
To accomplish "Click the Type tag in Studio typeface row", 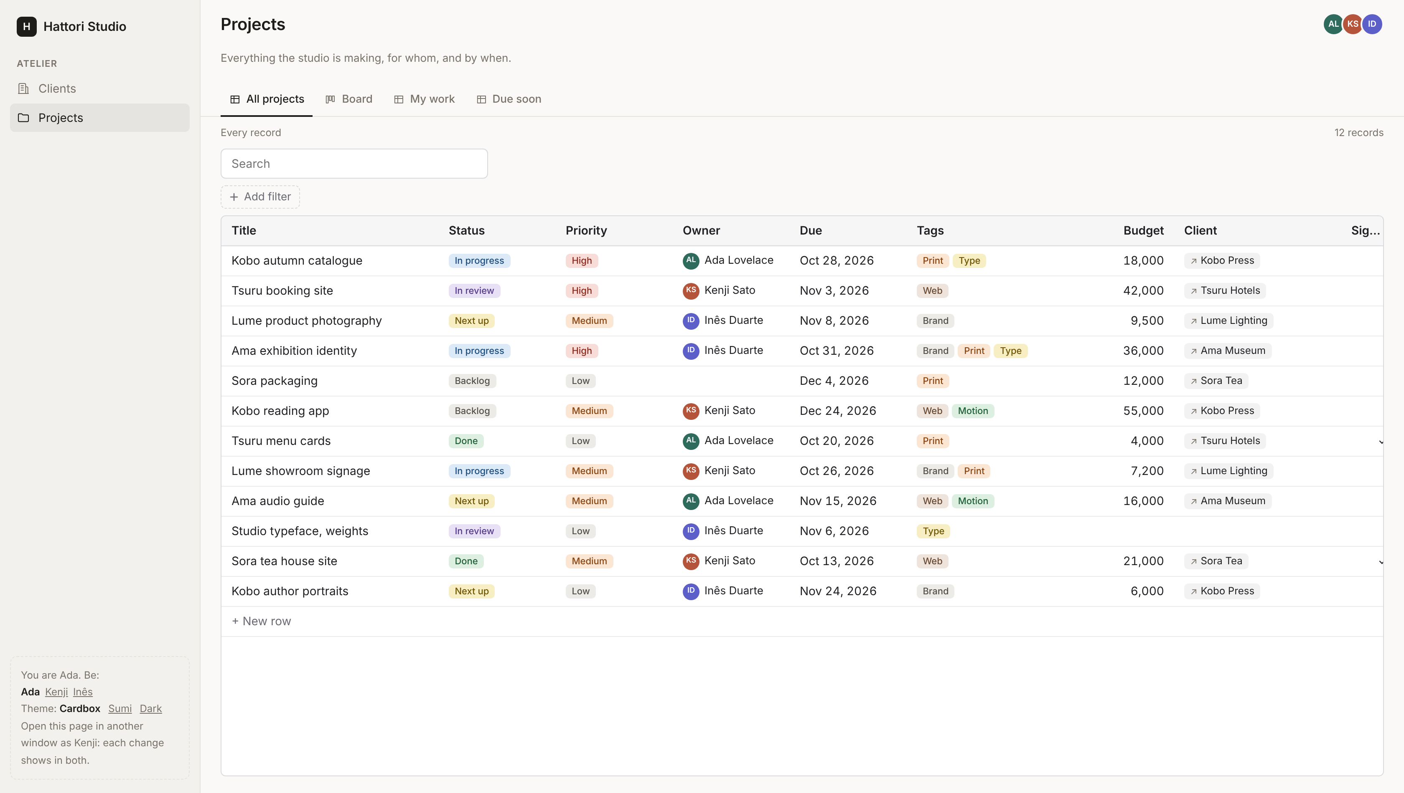I will pyautogui.click(x=933, y=531).
